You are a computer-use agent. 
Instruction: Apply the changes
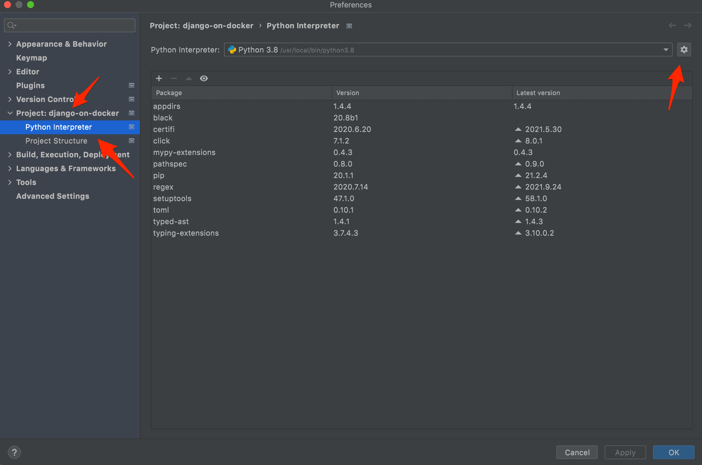click(x=625, y=452)
